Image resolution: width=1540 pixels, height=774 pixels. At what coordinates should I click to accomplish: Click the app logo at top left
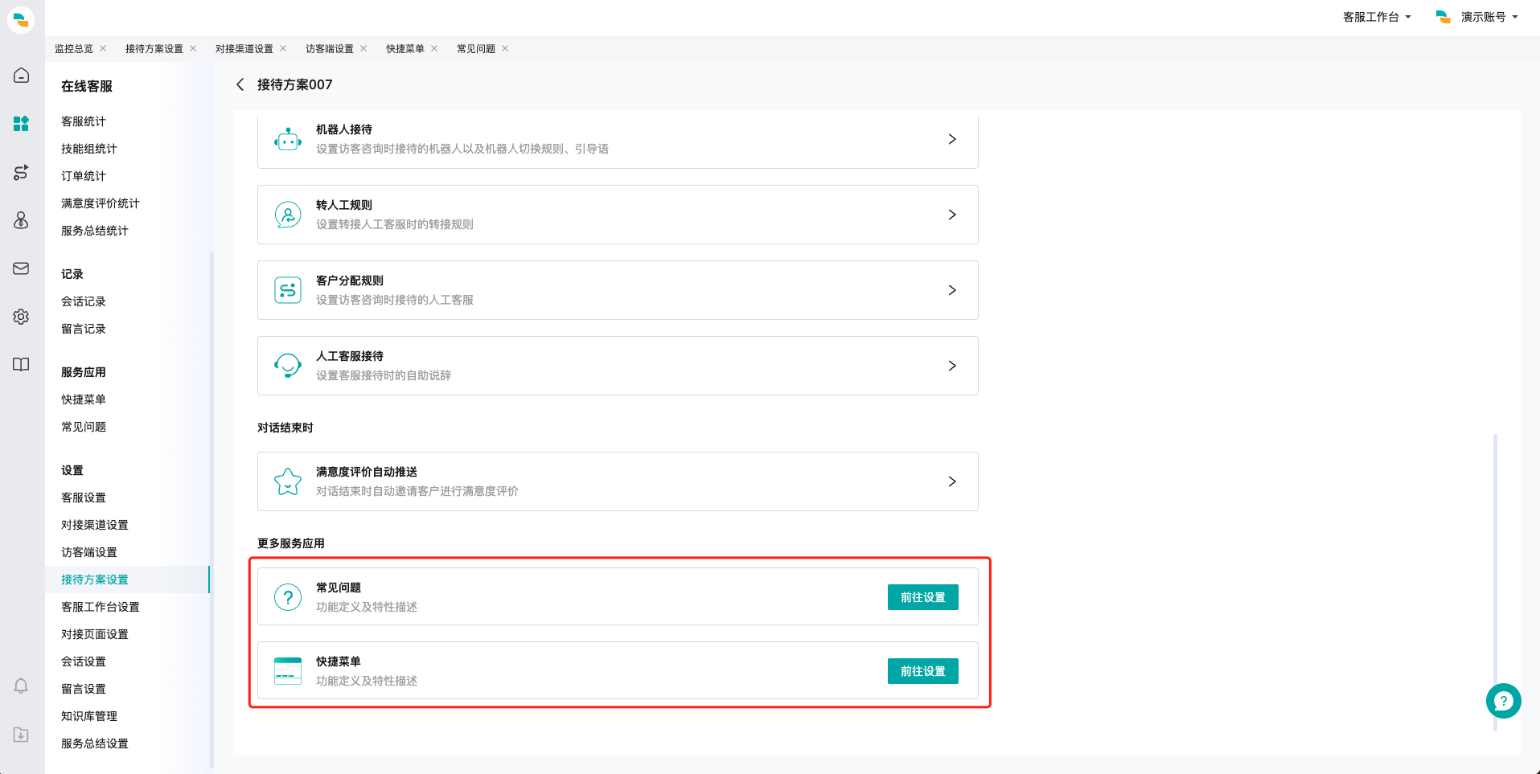(x=22, y=18)
